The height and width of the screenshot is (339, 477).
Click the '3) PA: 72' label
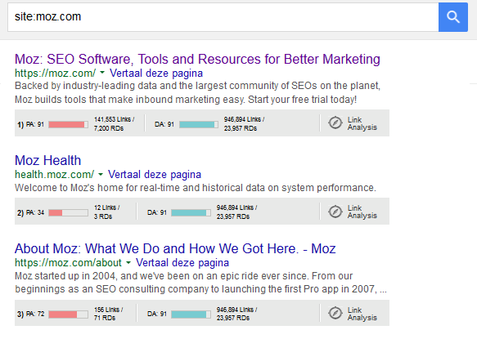[x=31, y=314]
